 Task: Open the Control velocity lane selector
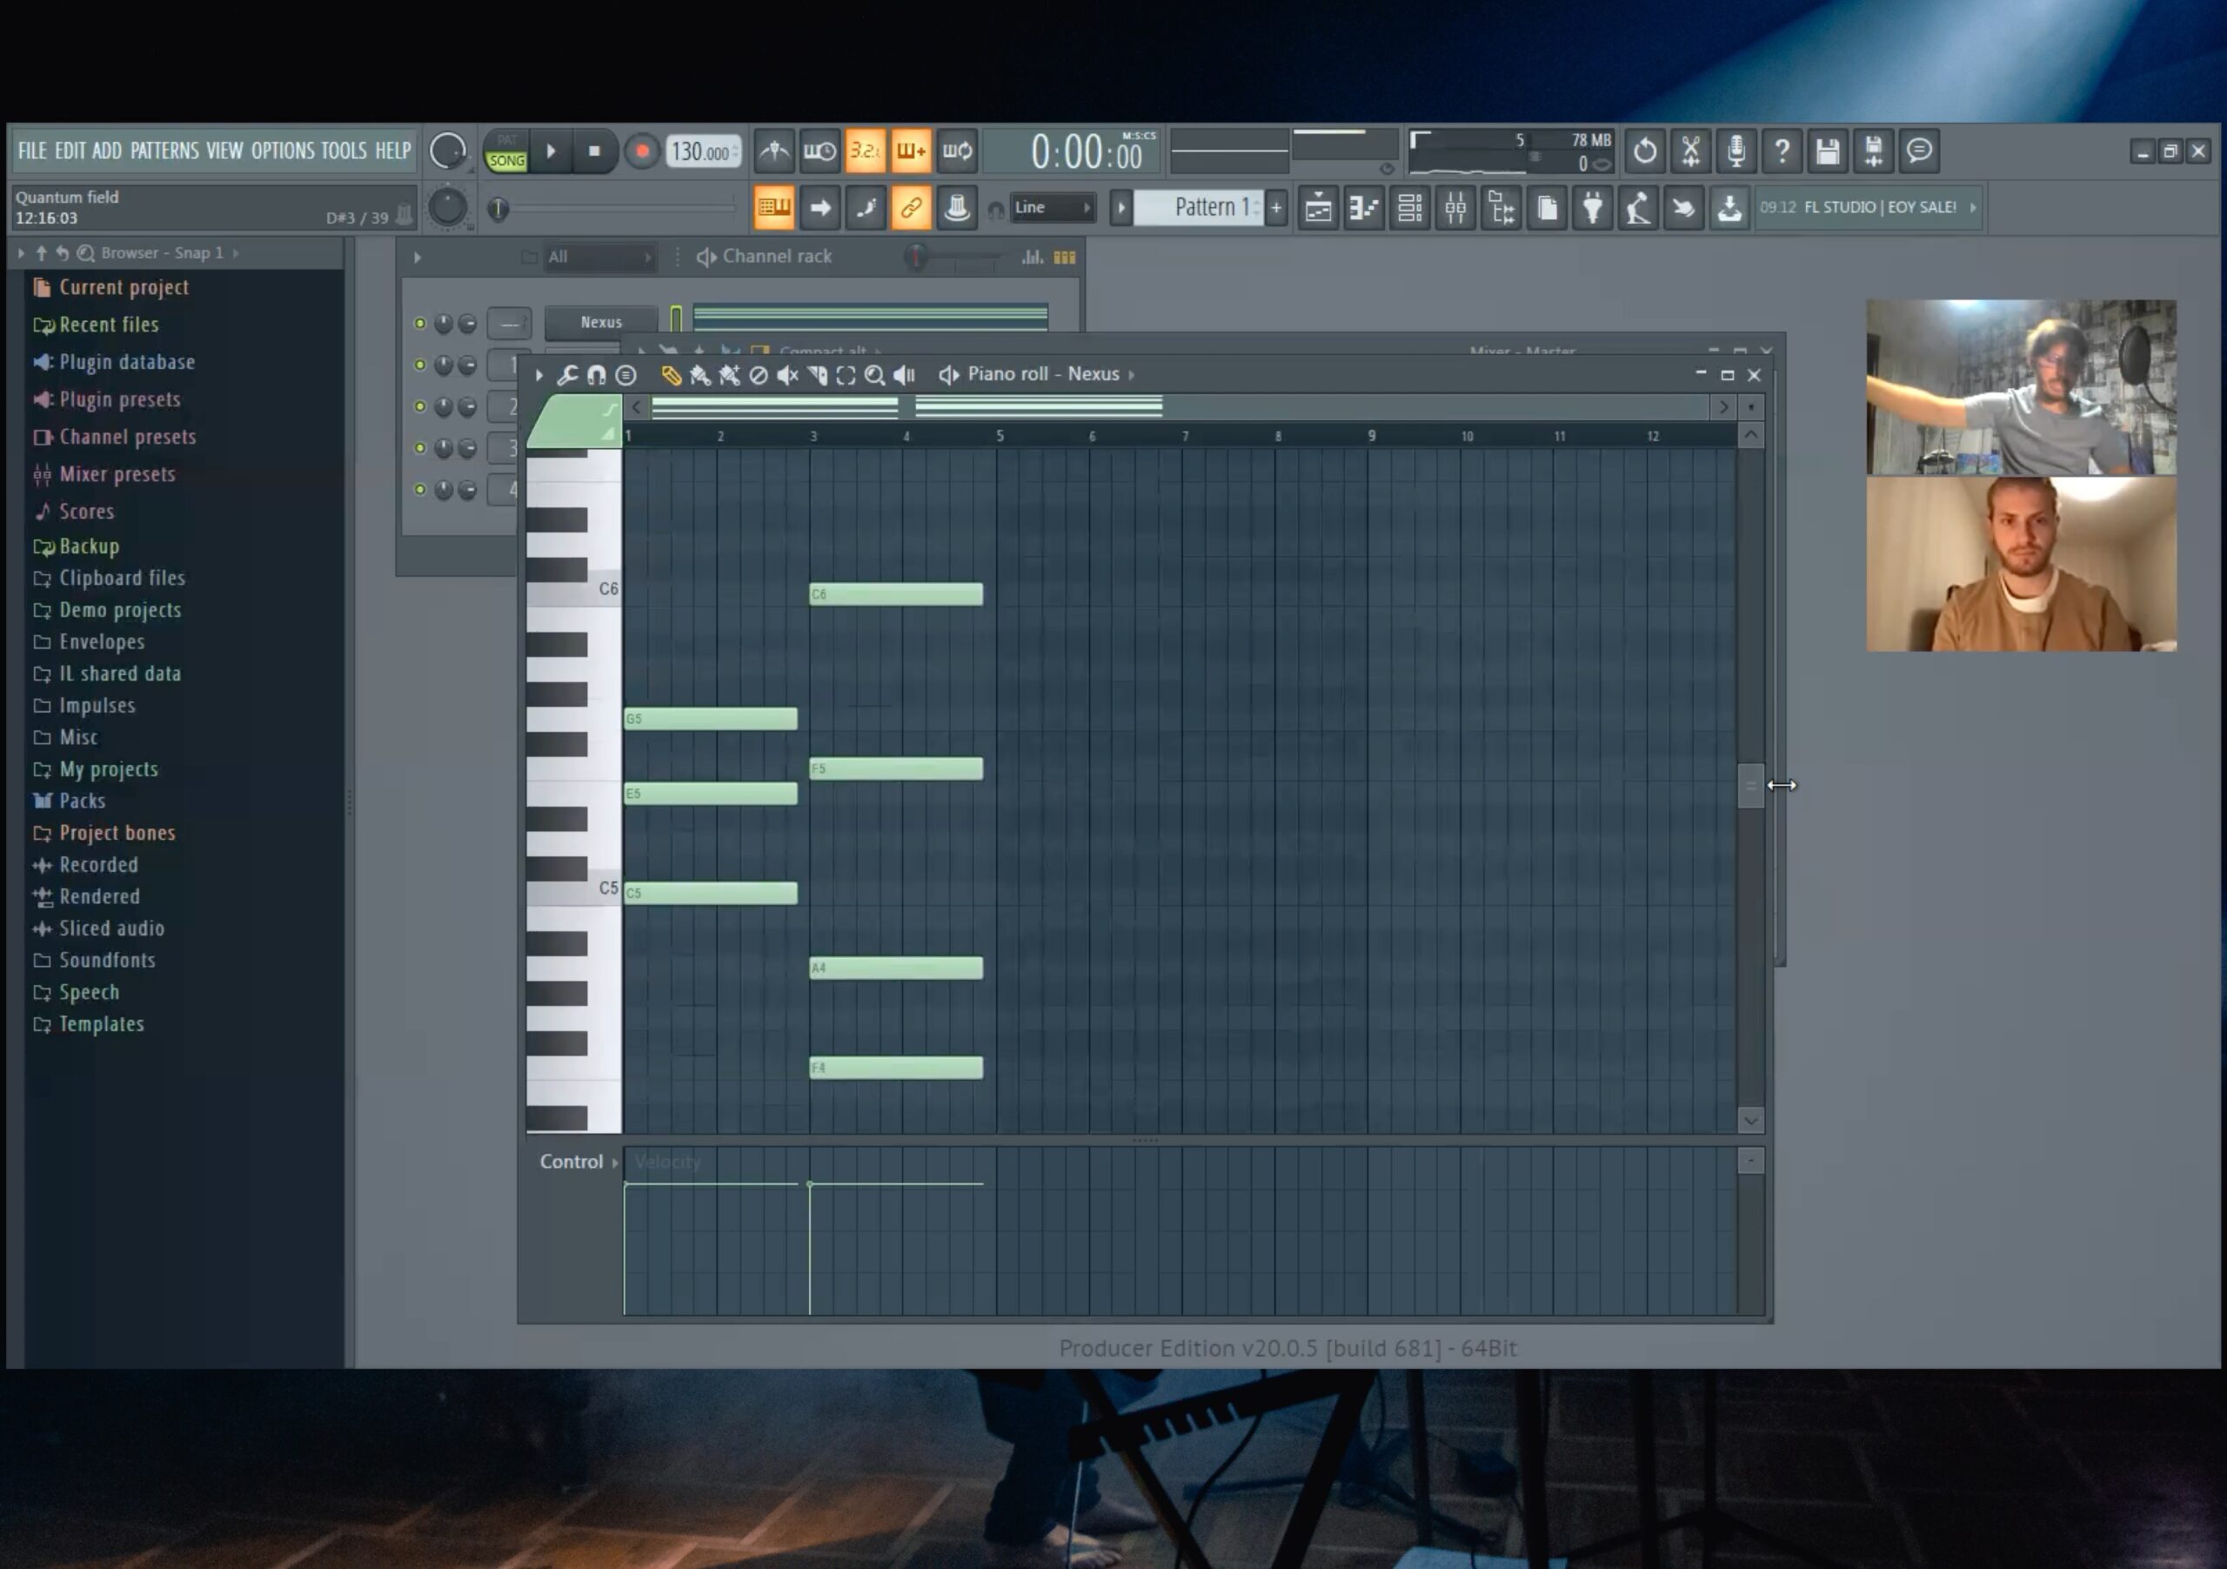(579, 1163)
